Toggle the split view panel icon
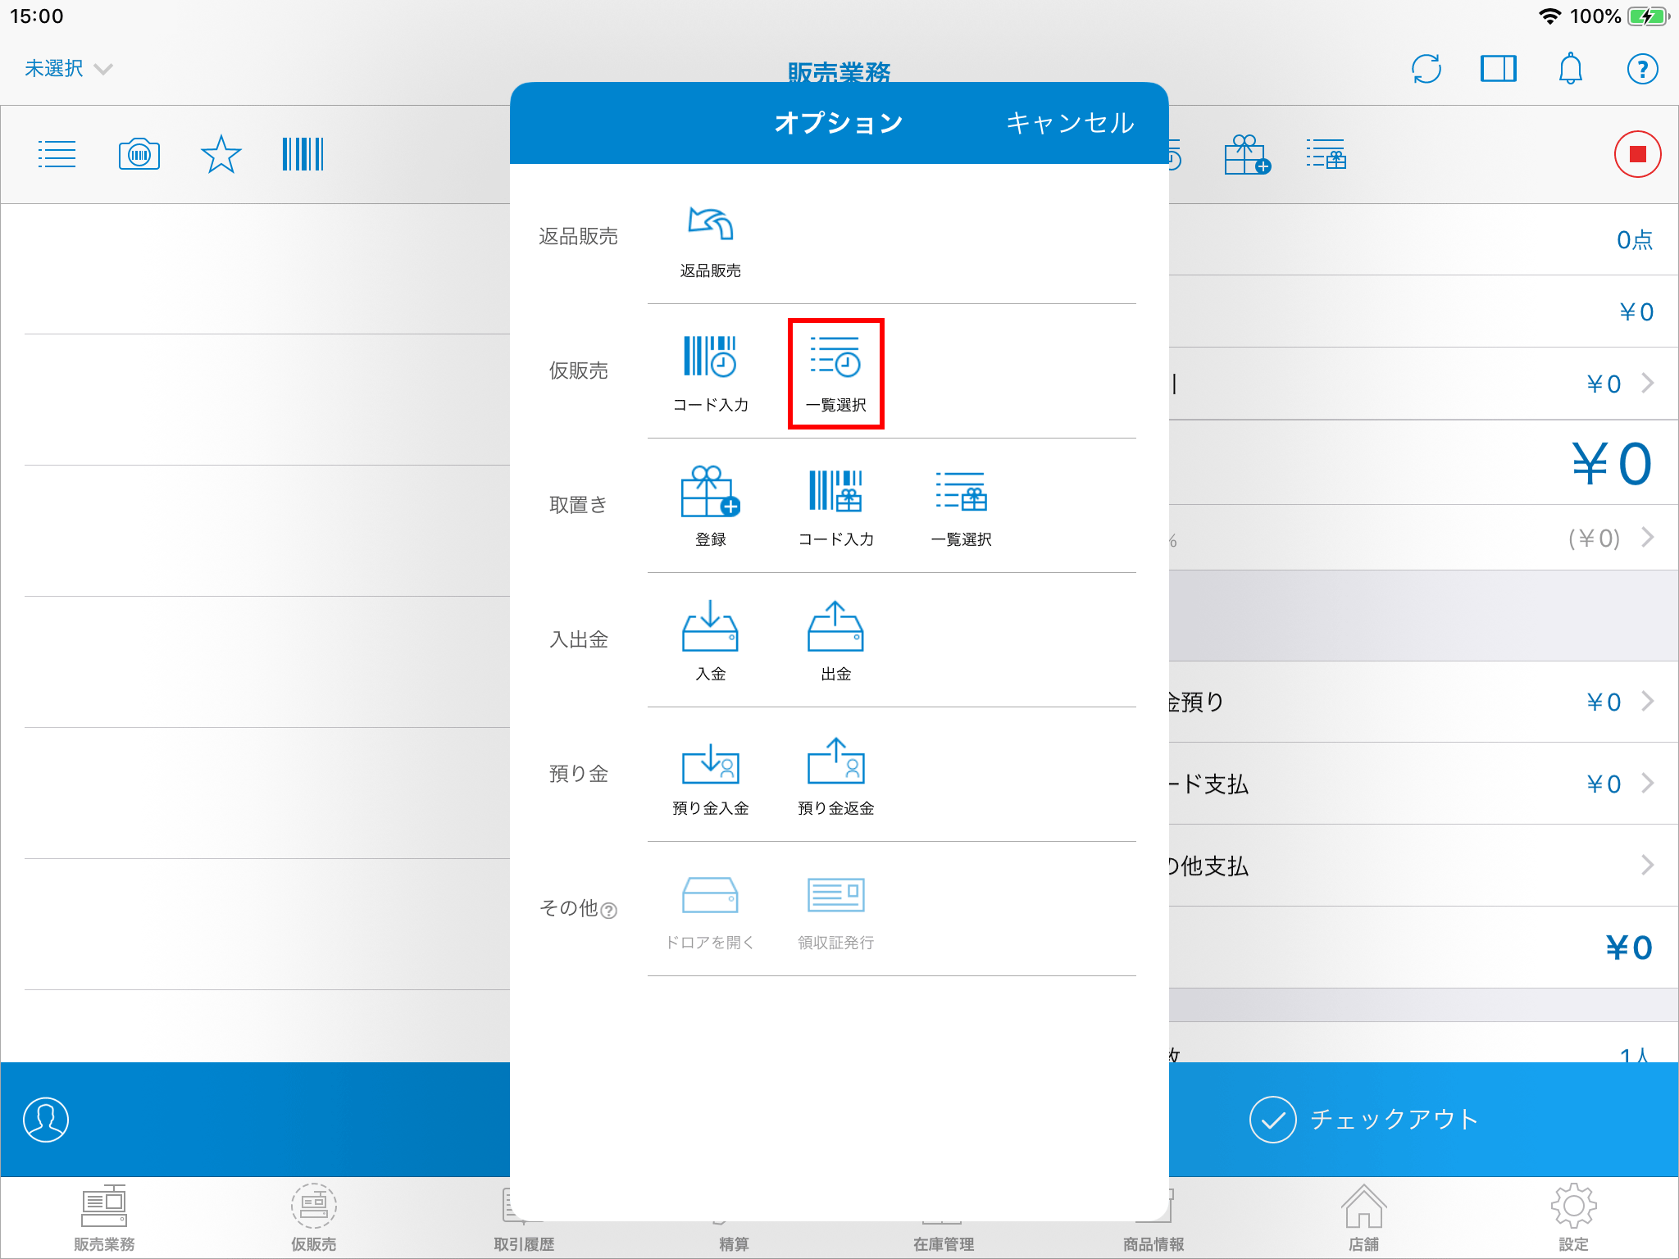The width and height of the screenshot is (1679, 1259). coord(1498,69)
